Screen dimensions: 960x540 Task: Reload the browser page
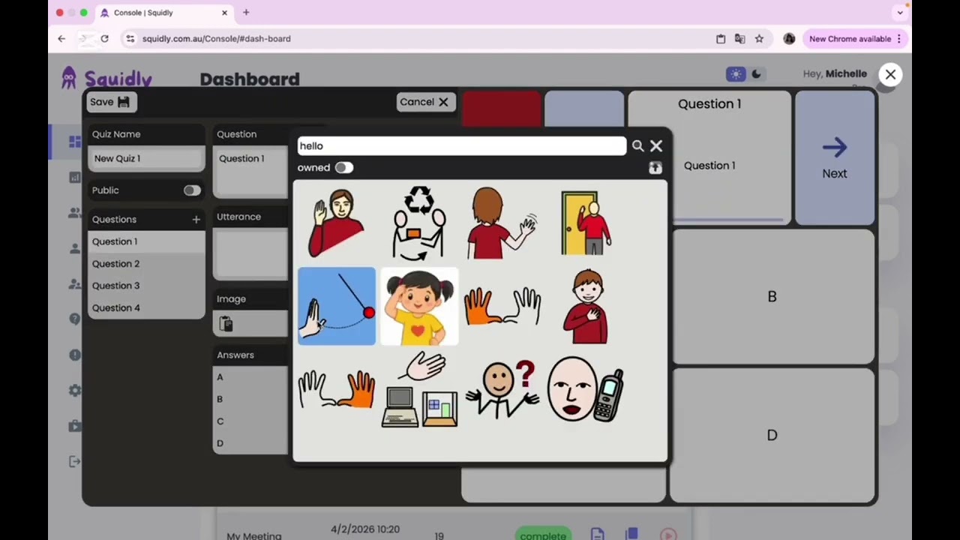104,39
